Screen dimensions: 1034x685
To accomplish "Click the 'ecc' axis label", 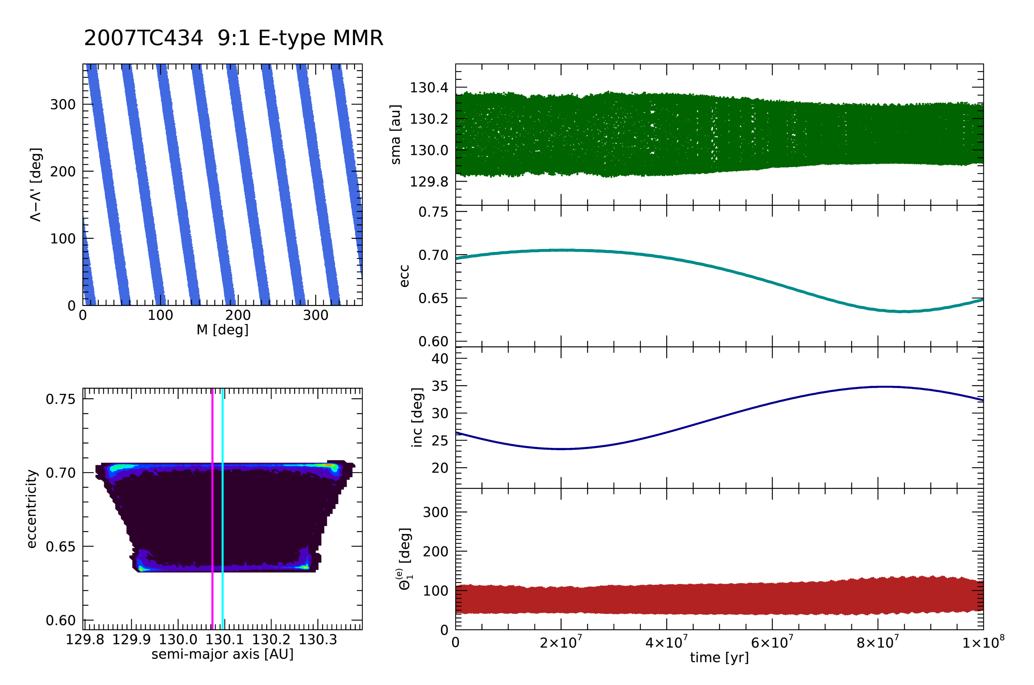I will tap(404, 276).
